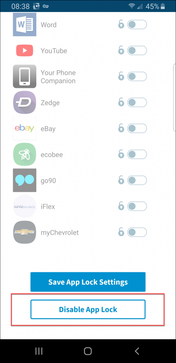Image resolution: width=176 pixels, height=363 pixels.
Task: Tap the Android back navigation arrow
Action: 137,351
